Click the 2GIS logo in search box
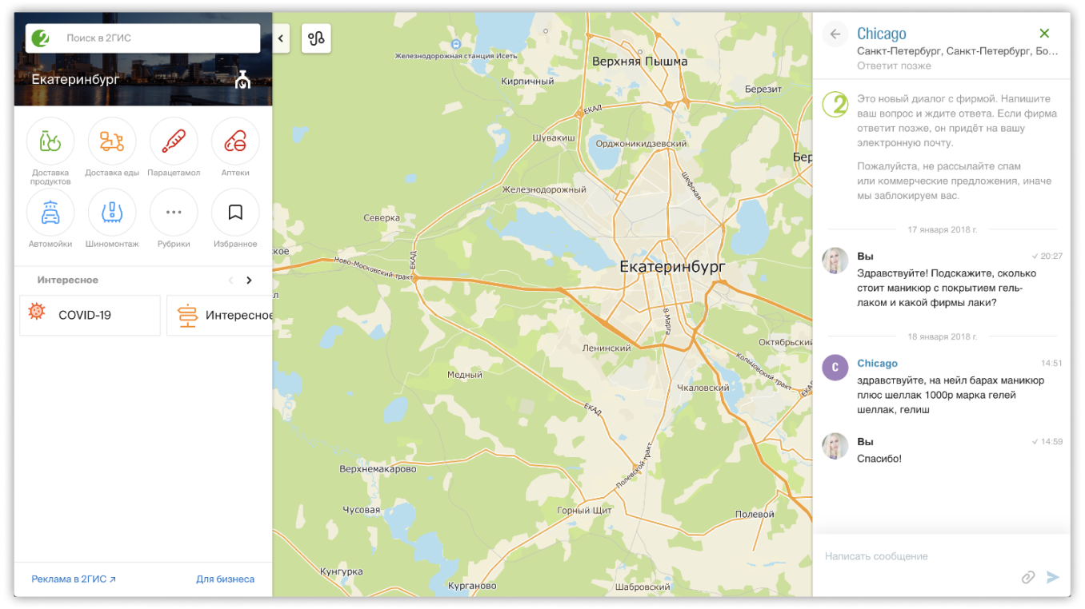The image size is (1085, 609). [x=40, y=38]
